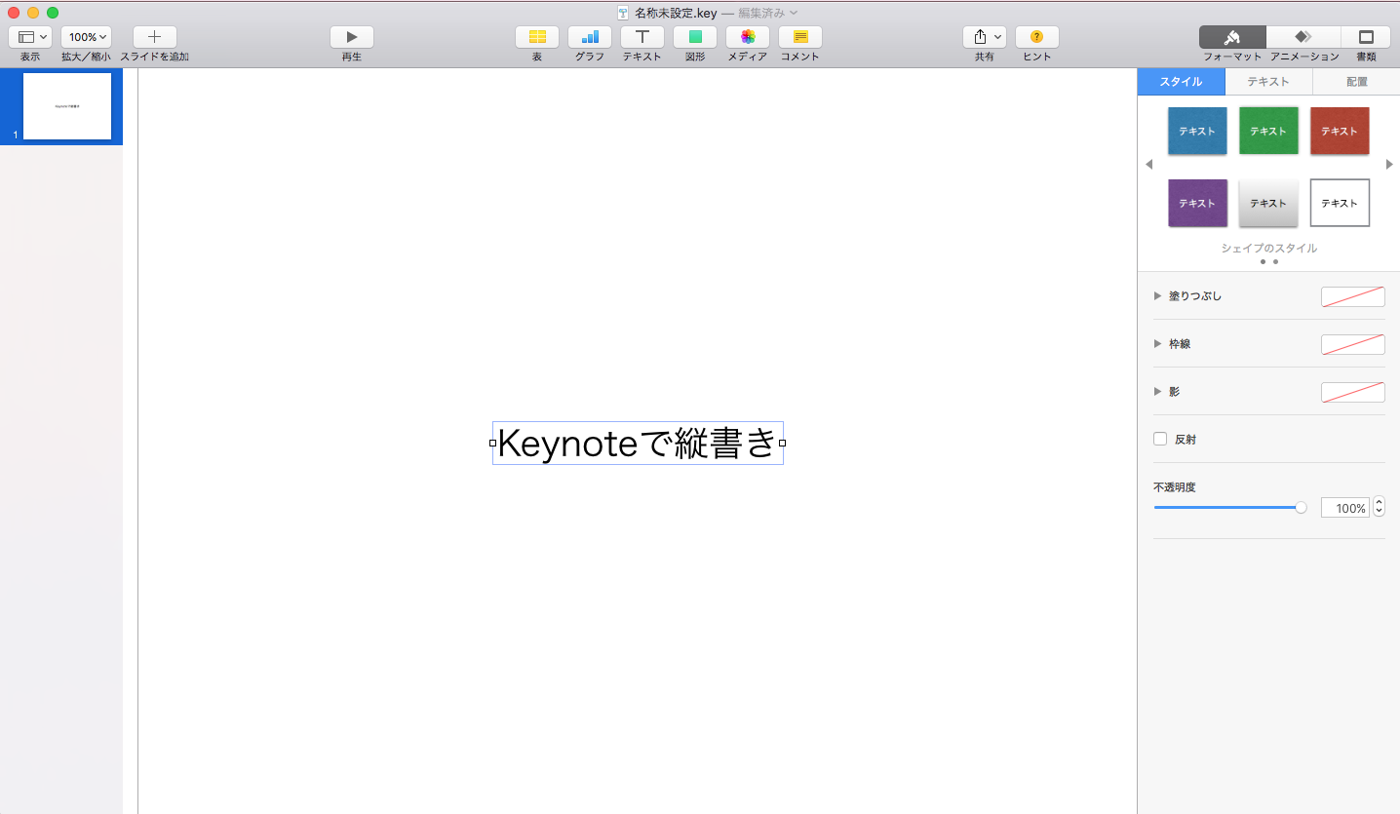Go to previous shape styles page arrow
Viewport: 1400px width, 814px height.
pos(1148,165)
